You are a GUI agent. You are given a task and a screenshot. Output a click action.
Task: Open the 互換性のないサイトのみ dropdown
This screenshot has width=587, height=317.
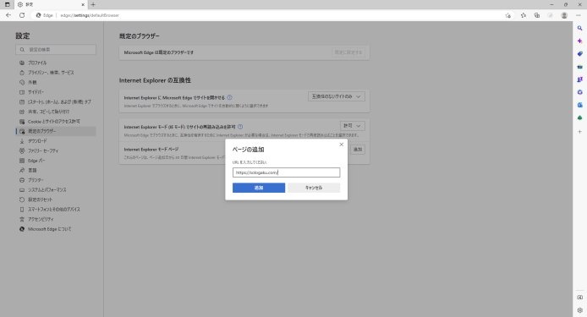[x=336, y=96]
